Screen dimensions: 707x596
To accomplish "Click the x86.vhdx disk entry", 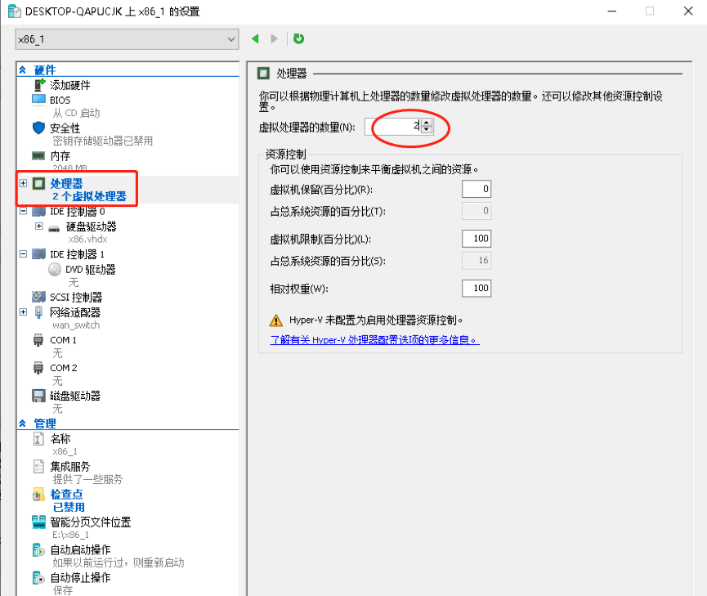I will tap(88, 239).
